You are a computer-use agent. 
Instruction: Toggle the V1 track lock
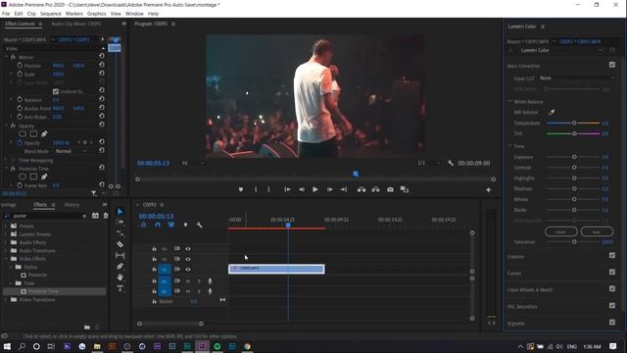[x=155, y=270]
